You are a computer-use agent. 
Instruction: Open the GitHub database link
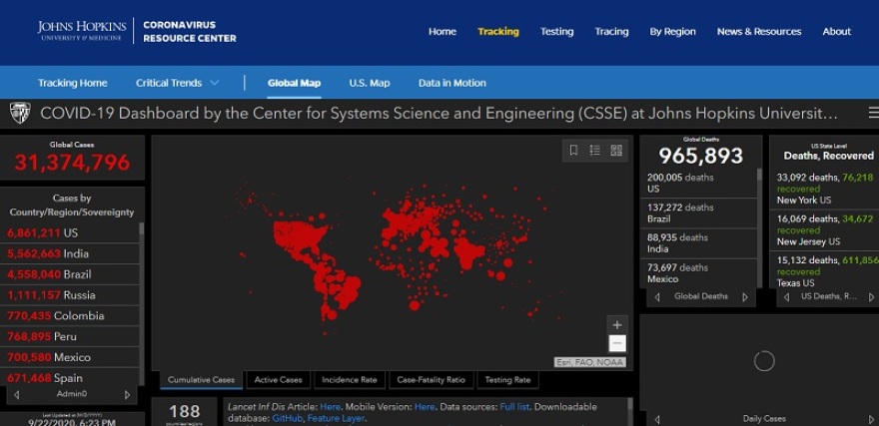(288, 418)
